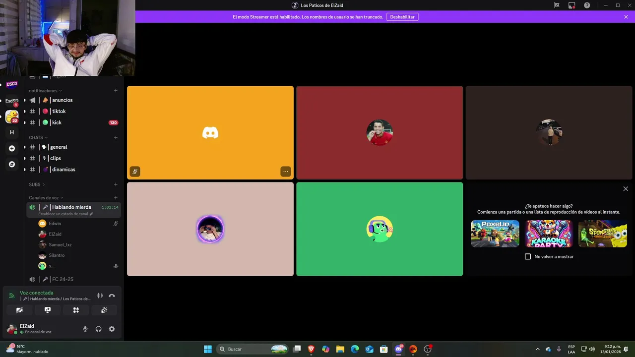Viewport: 635px width, 357px height.
Task: Select the red participant video tile
Action: pyautogui.click(x=380, y=133)
